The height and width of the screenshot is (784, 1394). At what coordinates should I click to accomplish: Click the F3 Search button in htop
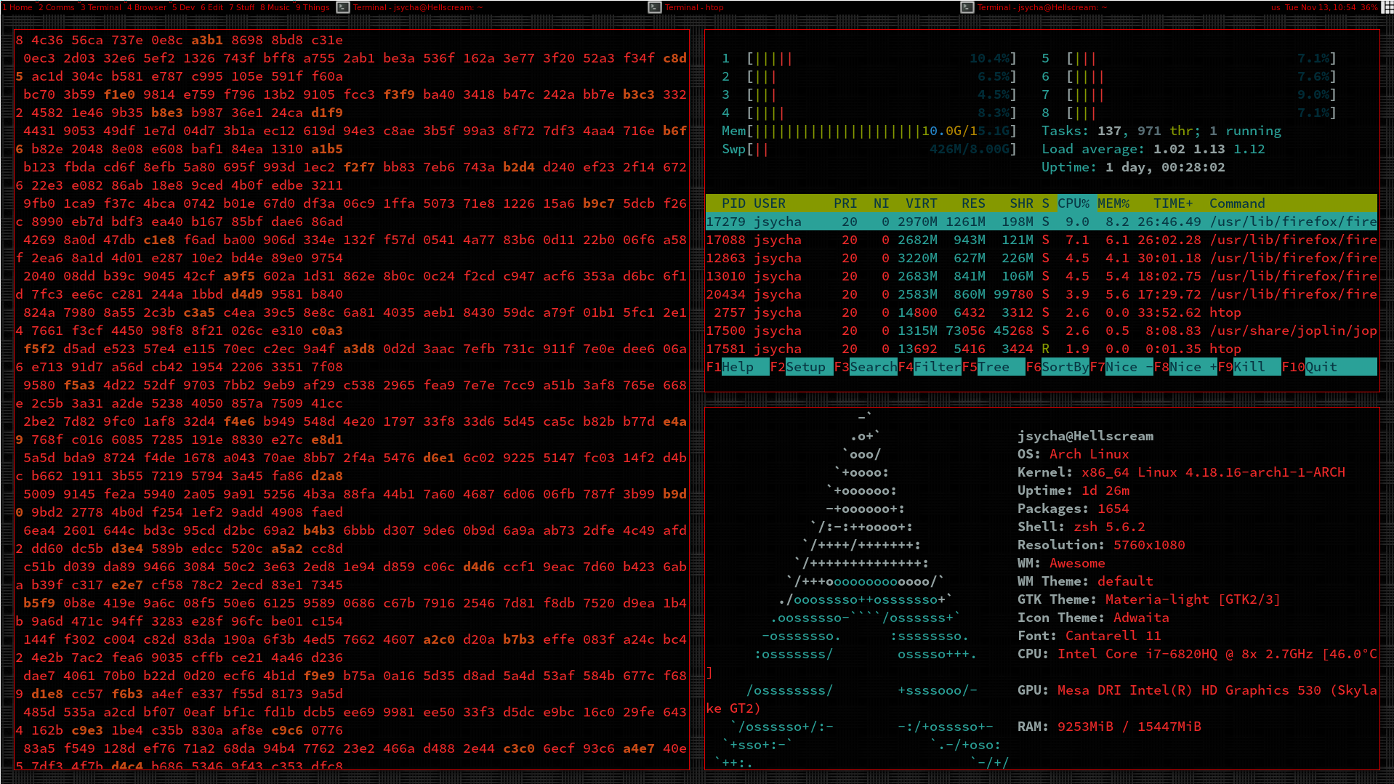coord(866,367)
